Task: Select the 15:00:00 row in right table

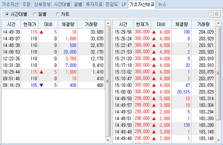Action: 164,92
